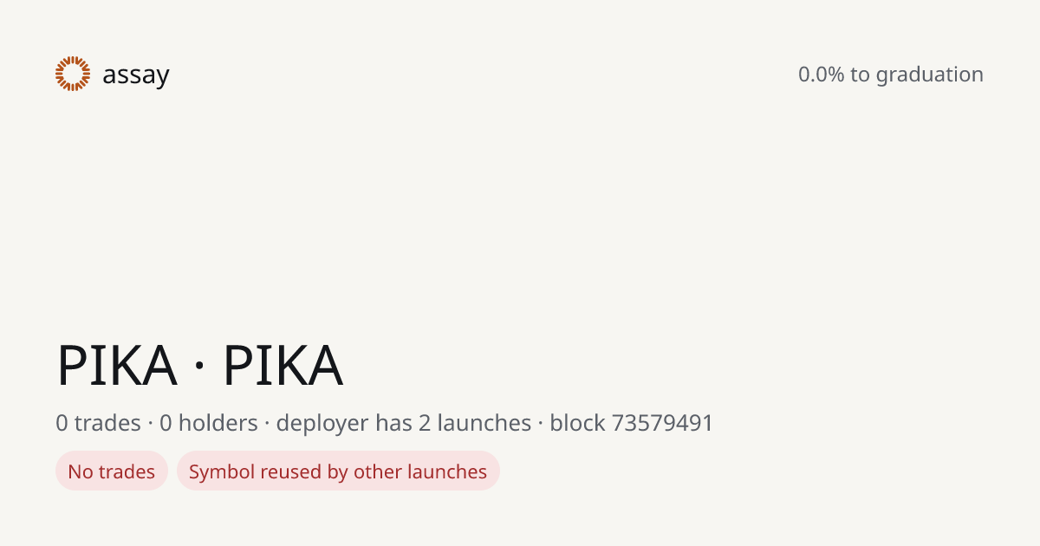This screenshot has height=546, width=1040.
Task: Click the word holders in stats line
Action: tap(218, 423)
